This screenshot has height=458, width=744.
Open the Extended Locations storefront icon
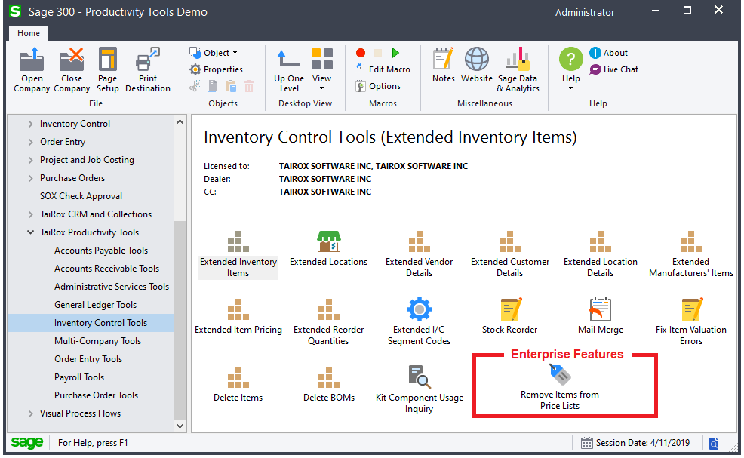328,242
